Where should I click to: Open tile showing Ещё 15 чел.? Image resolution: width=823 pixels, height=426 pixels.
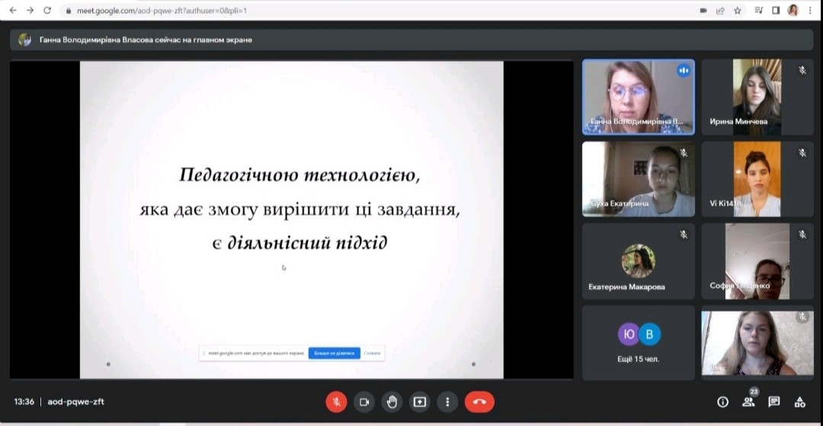point(639,343)
